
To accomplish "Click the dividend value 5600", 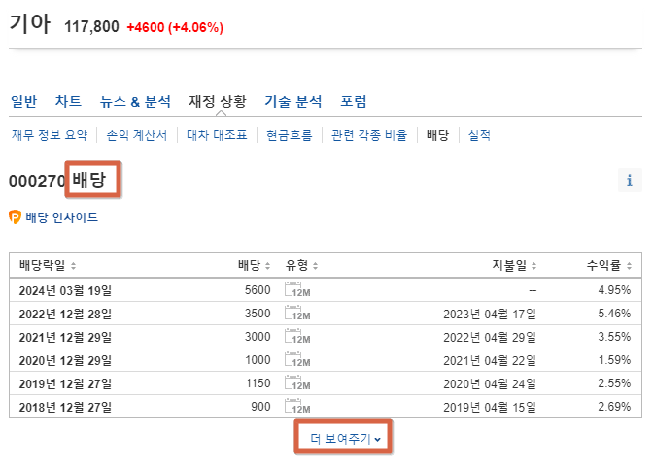I will coord(258,290).
